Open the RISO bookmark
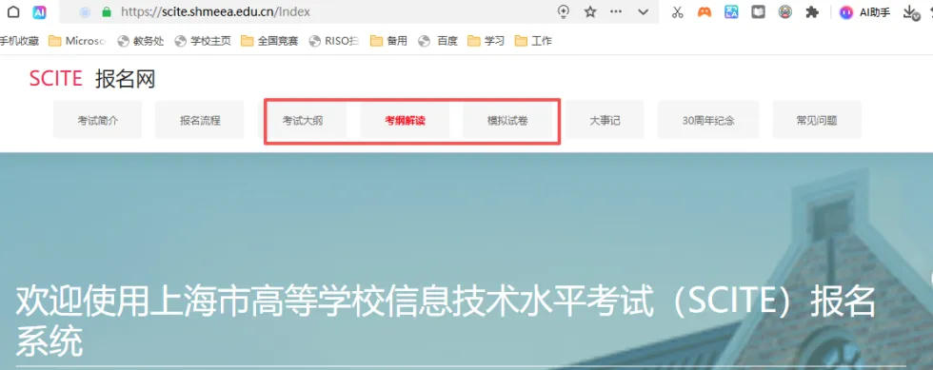933x370 pixels. tap(334, 41)
